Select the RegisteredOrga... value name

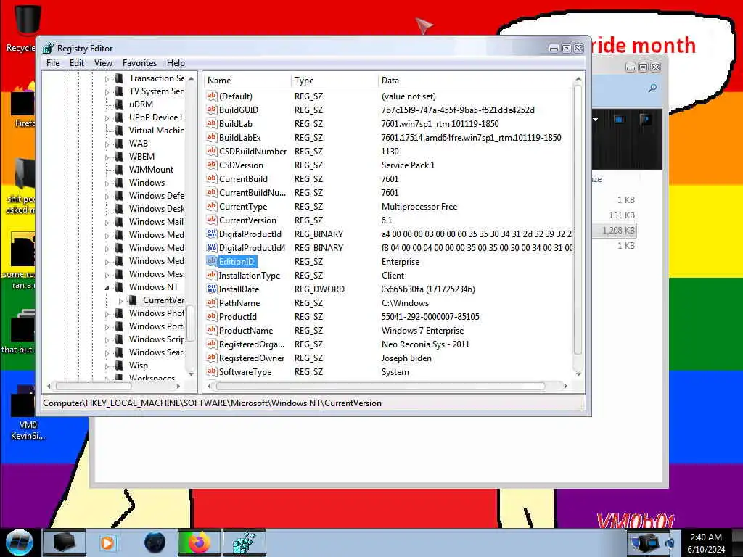tap(252, 344)
